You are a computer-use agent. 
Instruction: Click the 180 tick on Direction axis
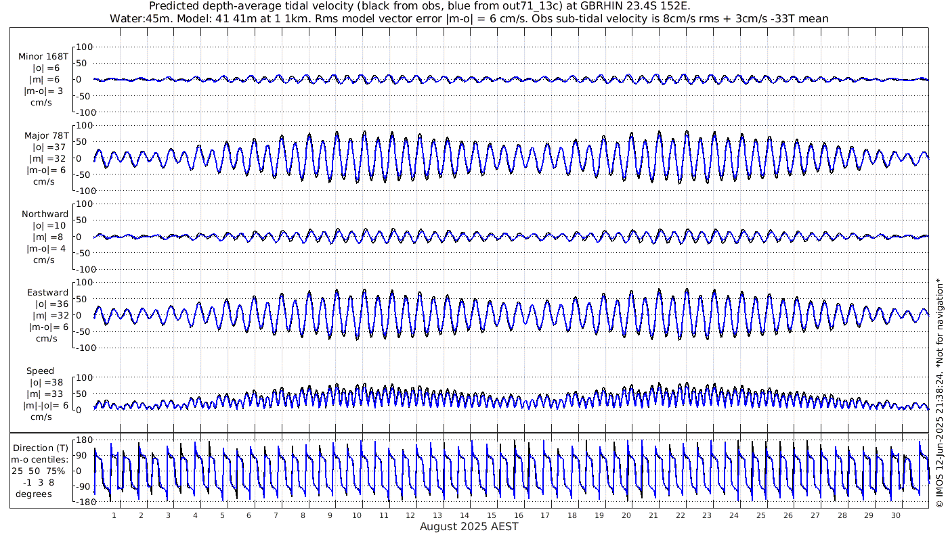[x=83, y=440]
